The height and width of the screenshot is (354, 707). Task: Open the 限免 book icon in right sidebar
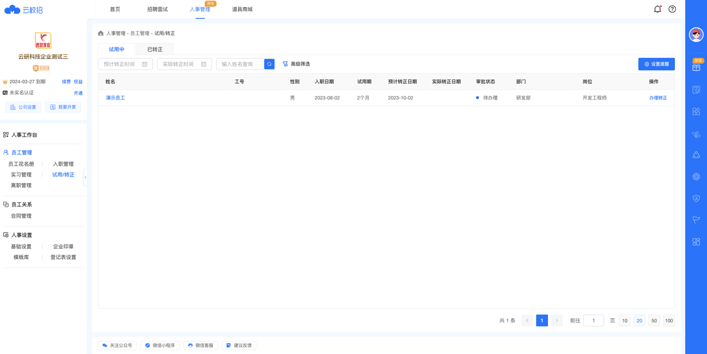click(696, 67)
